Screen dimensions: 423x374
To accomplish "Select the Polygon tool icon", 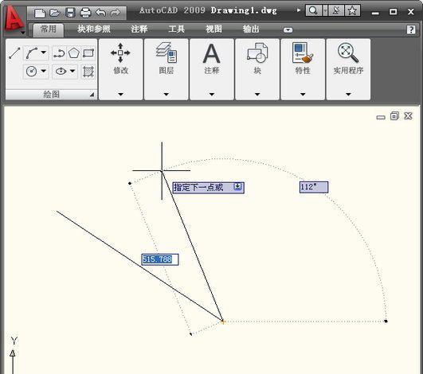I will (x=73, y=53).
